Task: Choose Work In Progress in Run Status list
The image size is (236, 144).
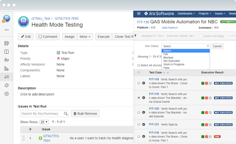Action: pyautogui.click(x=186, y=64)
